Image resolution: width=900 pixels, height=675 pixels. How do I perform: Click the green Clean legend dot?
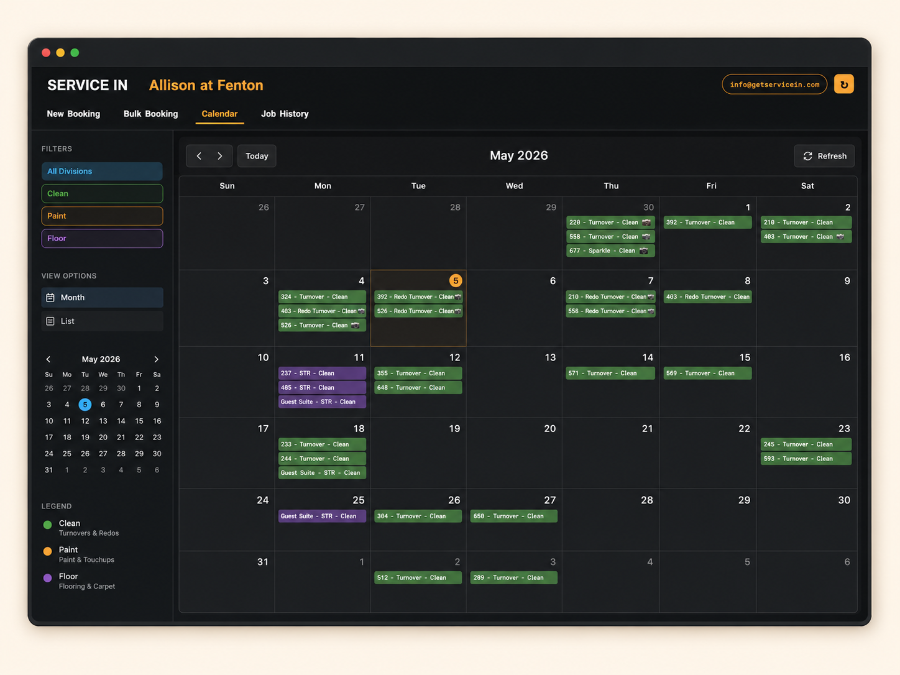47,525
